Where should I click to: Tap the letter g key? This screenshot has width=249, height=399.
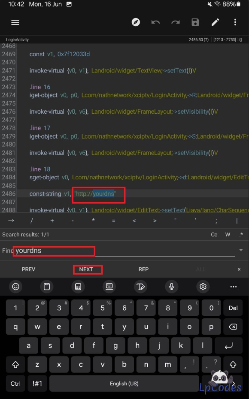(115, 345)
